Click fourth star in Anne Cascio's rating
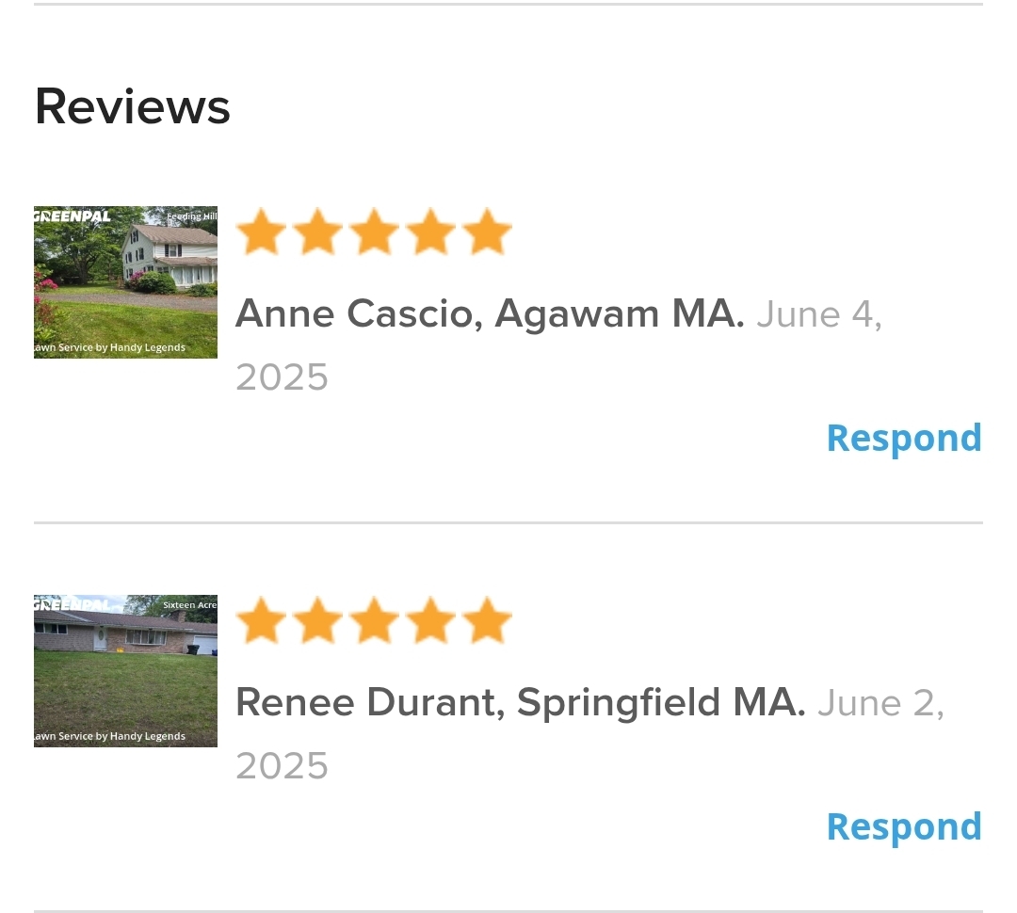Image resolution: width=1017 pixels, height=913 pixels. click(x=430, y=233)
